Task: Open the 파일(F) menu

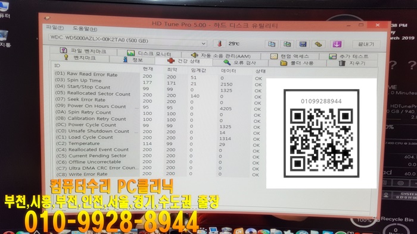Action: (x=55, y=27)
